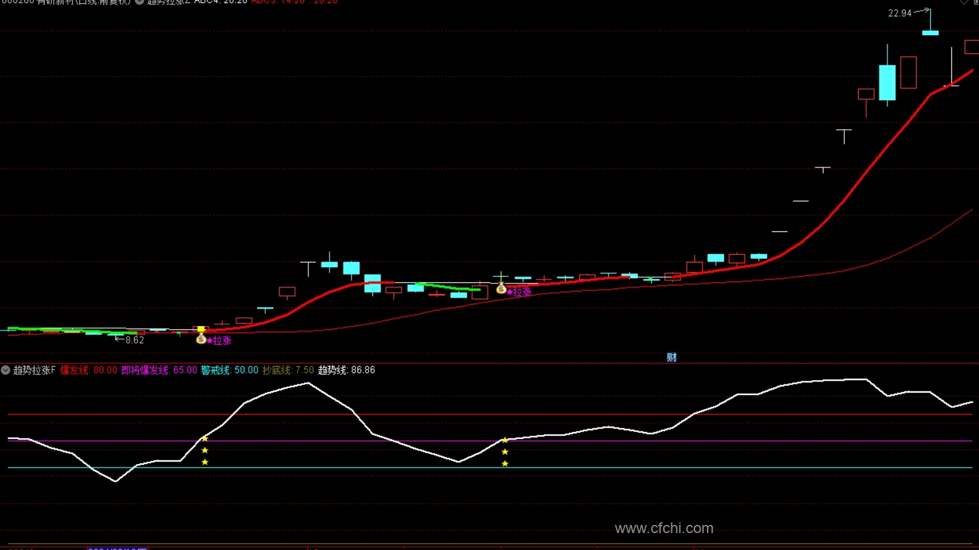Click the yellow marker candle above first money bag
This screenshot has width=979, height=550.
(x=201, y=329)
